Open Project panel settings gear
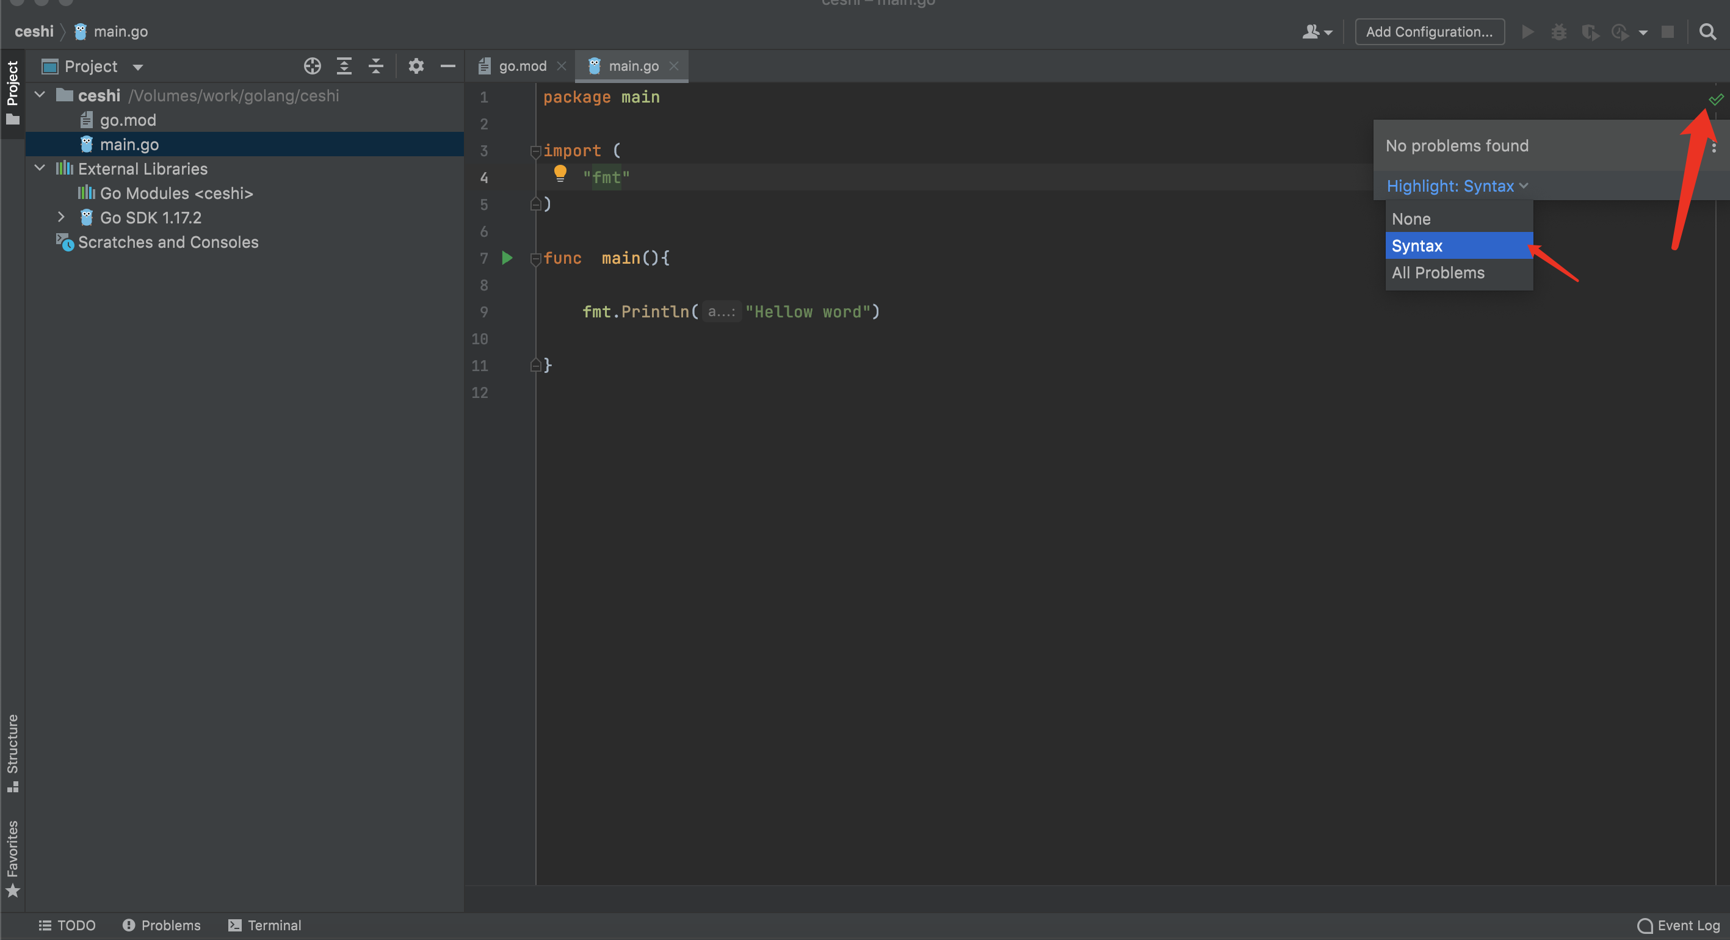 pos(416,67)
